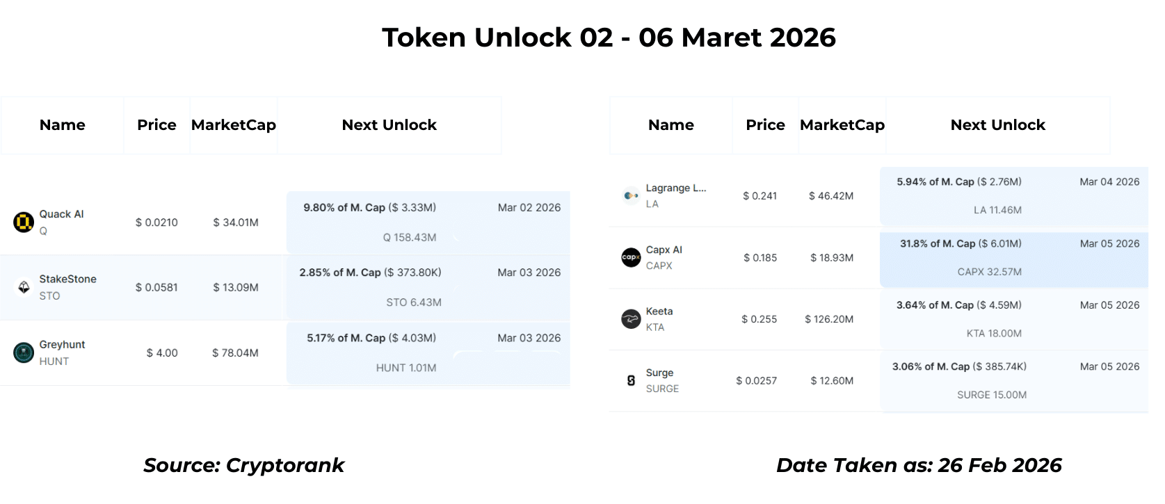This screenshot has height=504, width=1165.
Task: Open the StakeStone token name link
Action: [x=67, y=279]
